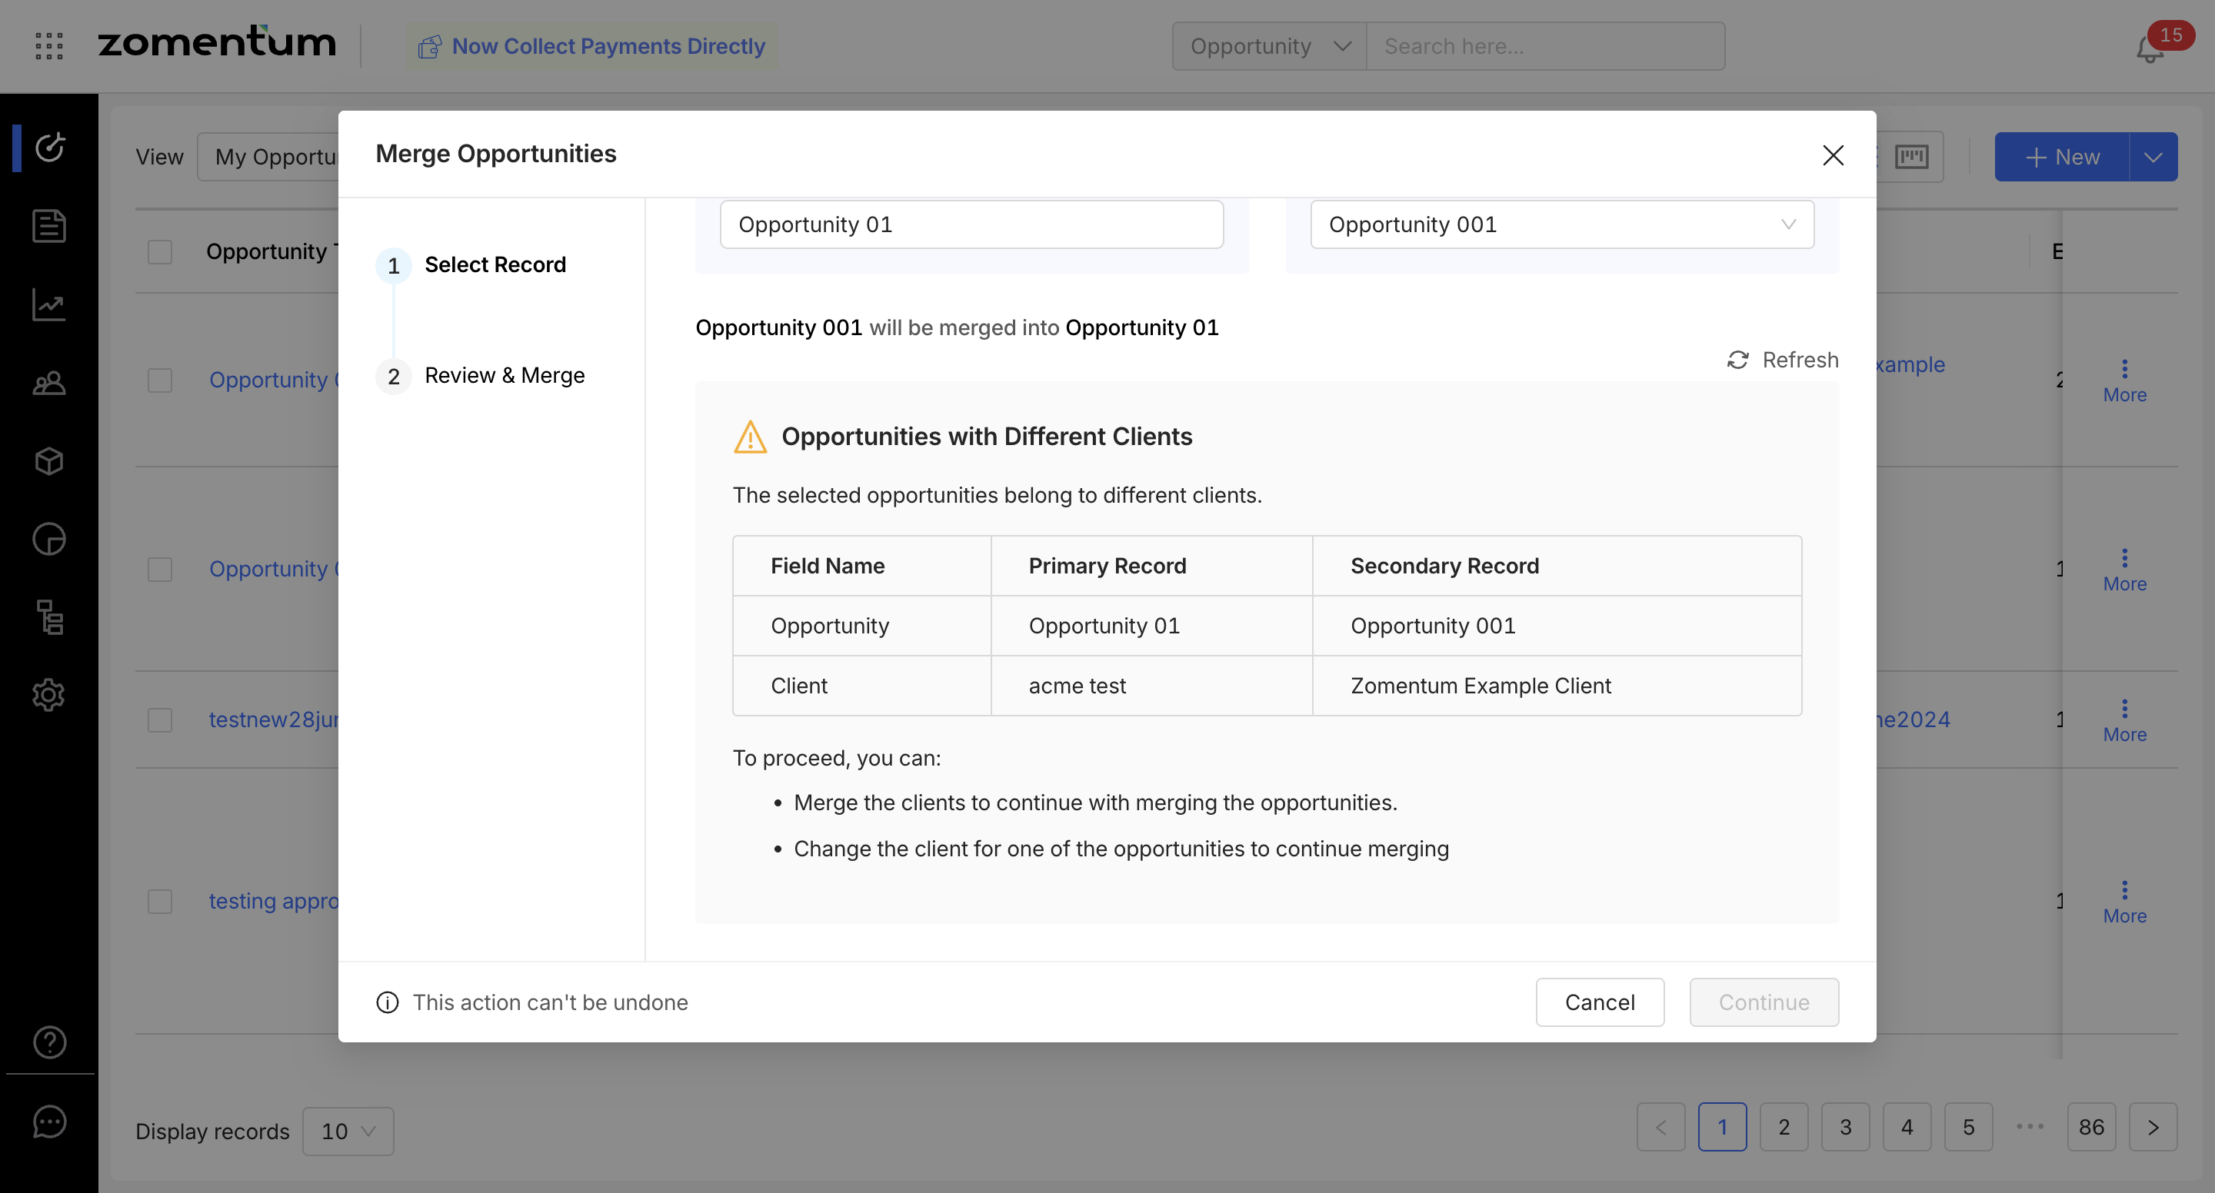Open the sales chart sidebar icon
Screen dimensions: 2215x1193
click(49, 305)
